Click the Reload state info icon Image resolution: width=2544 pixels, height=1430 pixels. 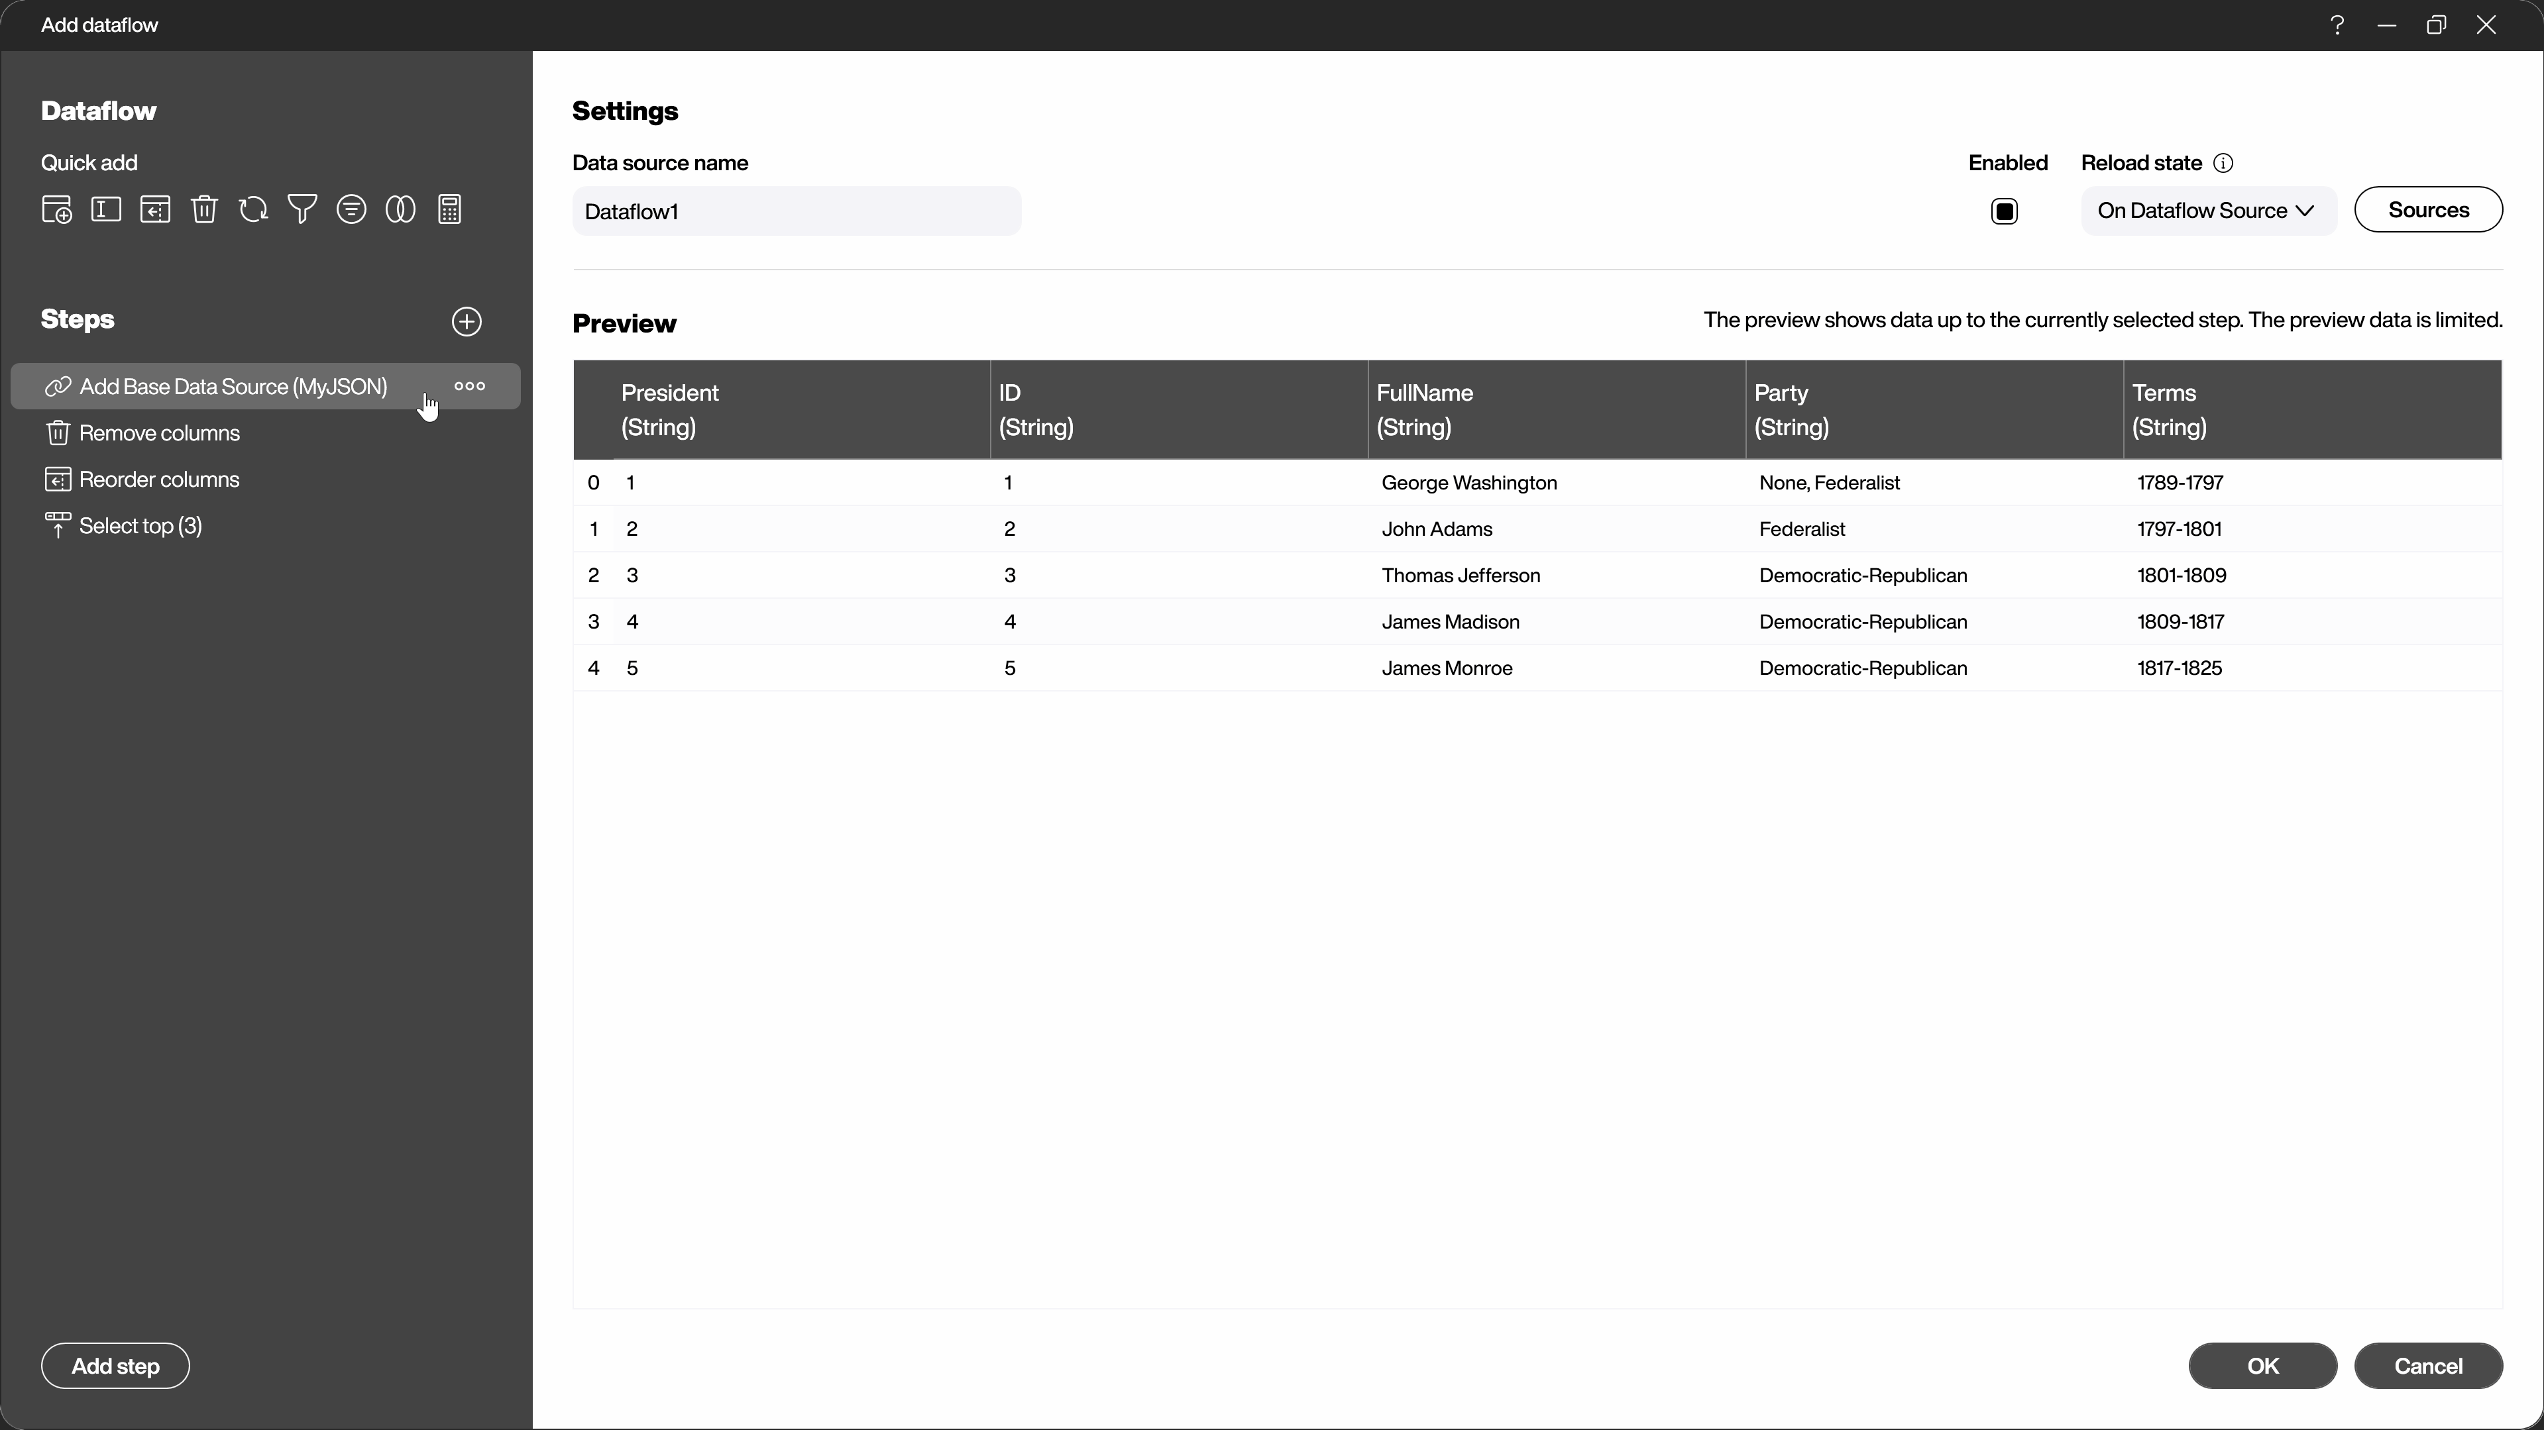[2223, 163]
